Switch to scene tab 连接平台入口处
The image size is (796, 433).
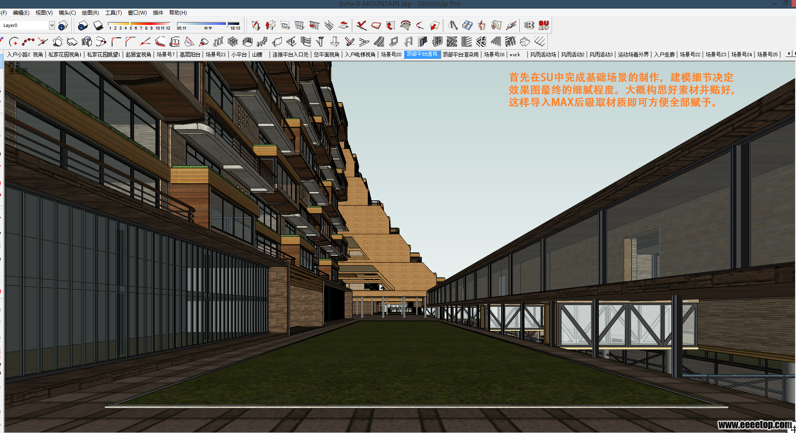pyautogui.click(x=290, y=55)
